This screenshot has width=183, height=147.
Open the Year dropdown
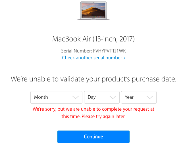(x=139, y=97)
